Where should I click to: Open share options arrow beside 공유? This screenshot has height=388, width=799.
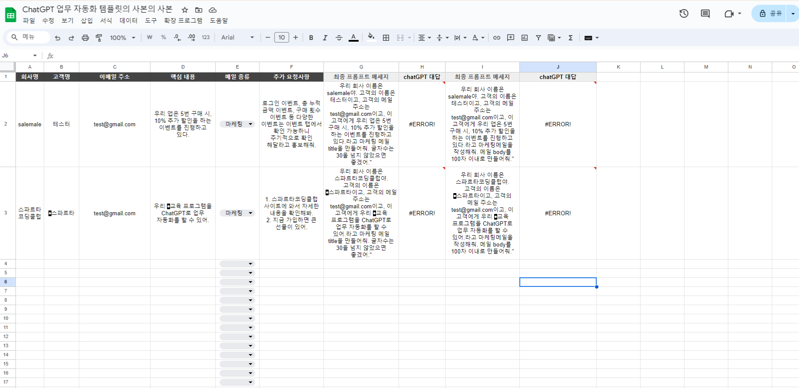click(x=792, y=13)
